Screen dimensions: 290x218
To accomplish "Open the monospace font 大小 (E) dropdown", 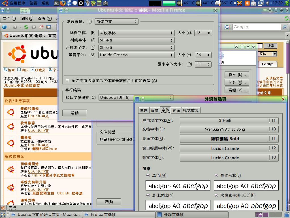I will [x=203, y=55].
